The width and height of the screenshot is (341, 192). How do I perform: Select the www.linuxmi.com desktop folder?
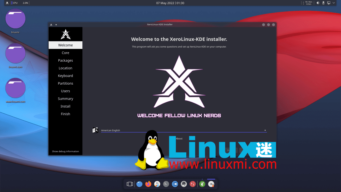click(x=15, y=90)
